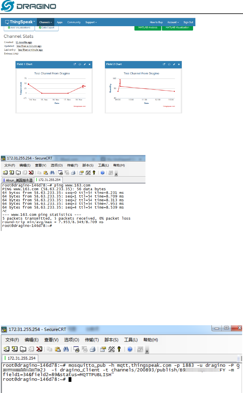Open 选项(O) menu in the mosquitto_pub SecureCRT window

pyautogui.click(x=71, y=340)
